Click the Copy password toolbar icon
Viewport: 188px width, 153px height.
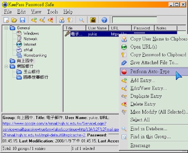coord(70,20)
